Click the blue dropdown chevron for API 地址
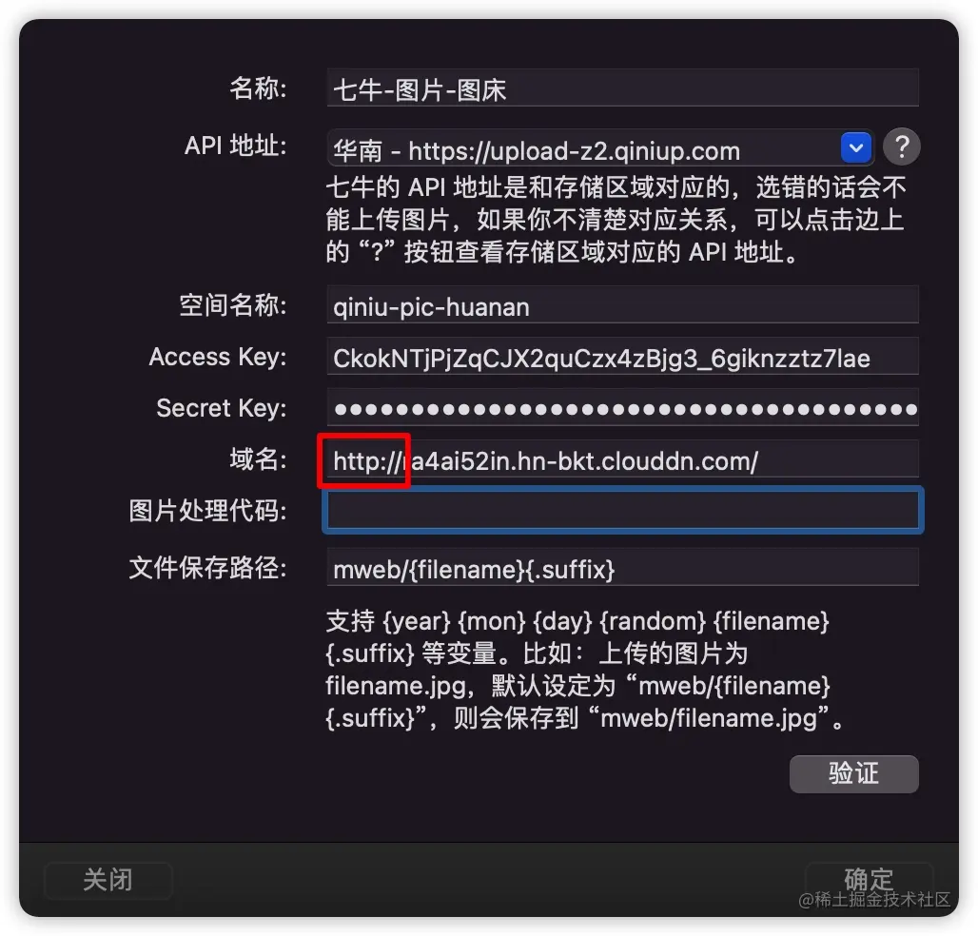 click(856, 147)
